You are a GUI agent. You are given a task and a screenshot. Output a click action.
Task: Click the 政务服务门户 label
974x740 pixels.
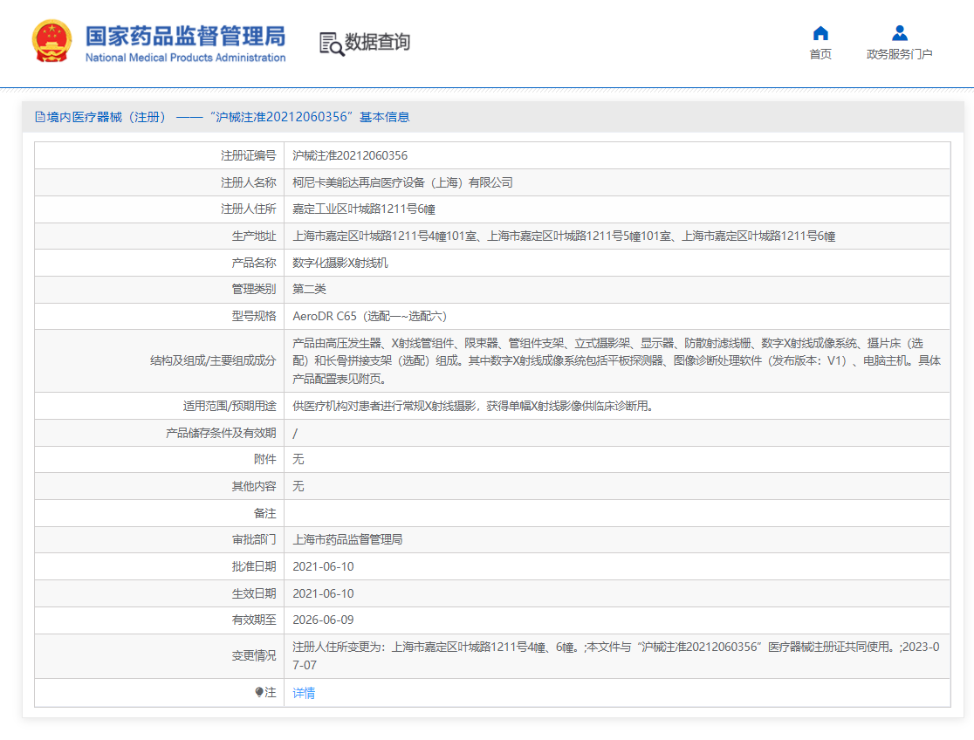point(900,54)
